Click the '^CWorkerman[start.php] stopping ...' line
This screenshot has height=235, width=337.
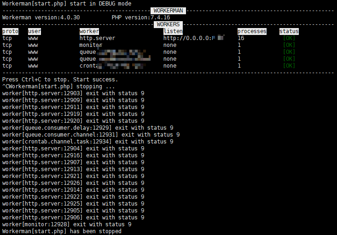click(x=58, y=86)
